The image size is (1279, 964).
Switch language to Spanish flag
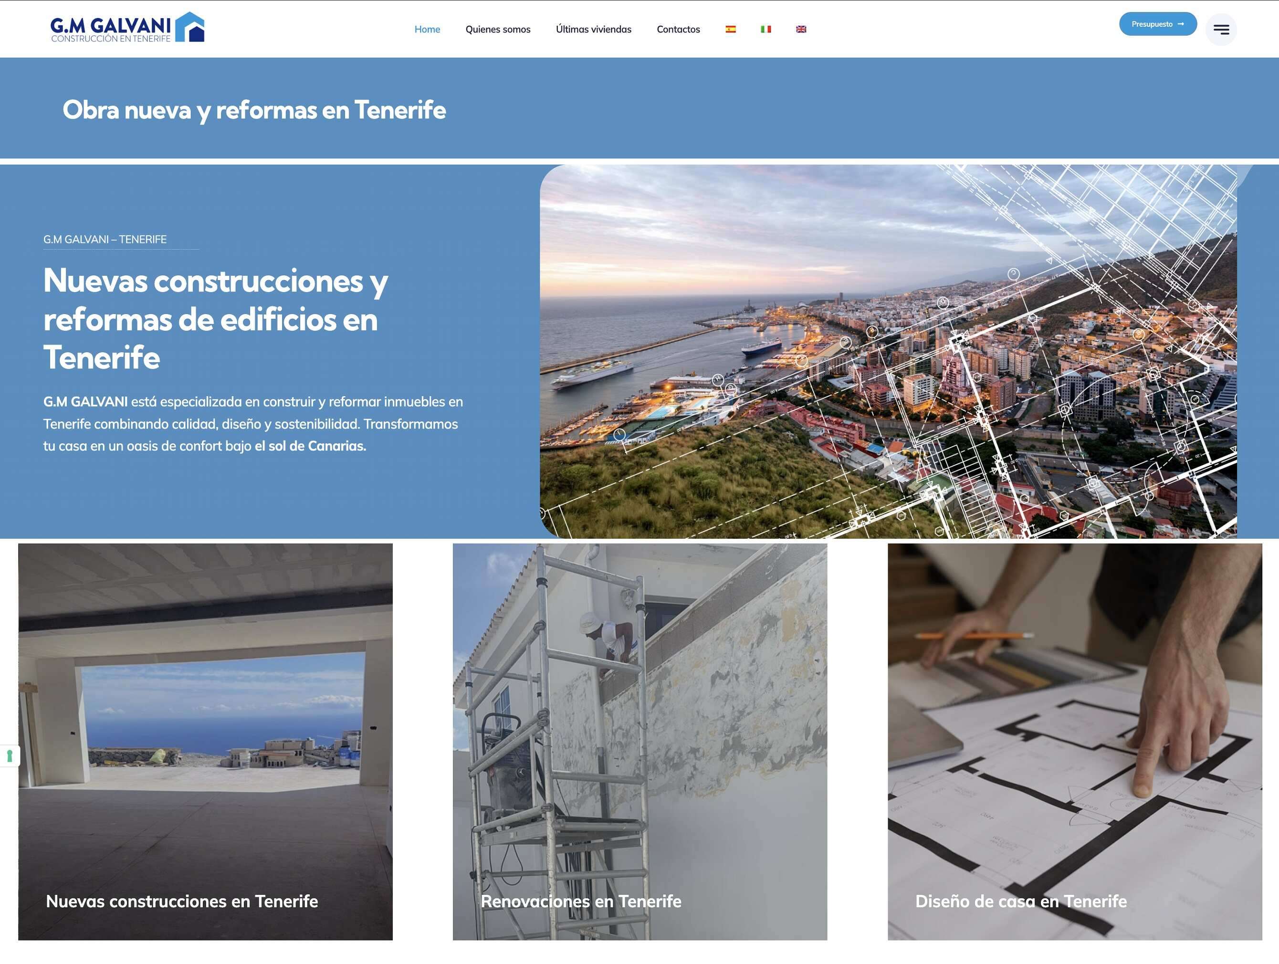(x=730, y=30)
